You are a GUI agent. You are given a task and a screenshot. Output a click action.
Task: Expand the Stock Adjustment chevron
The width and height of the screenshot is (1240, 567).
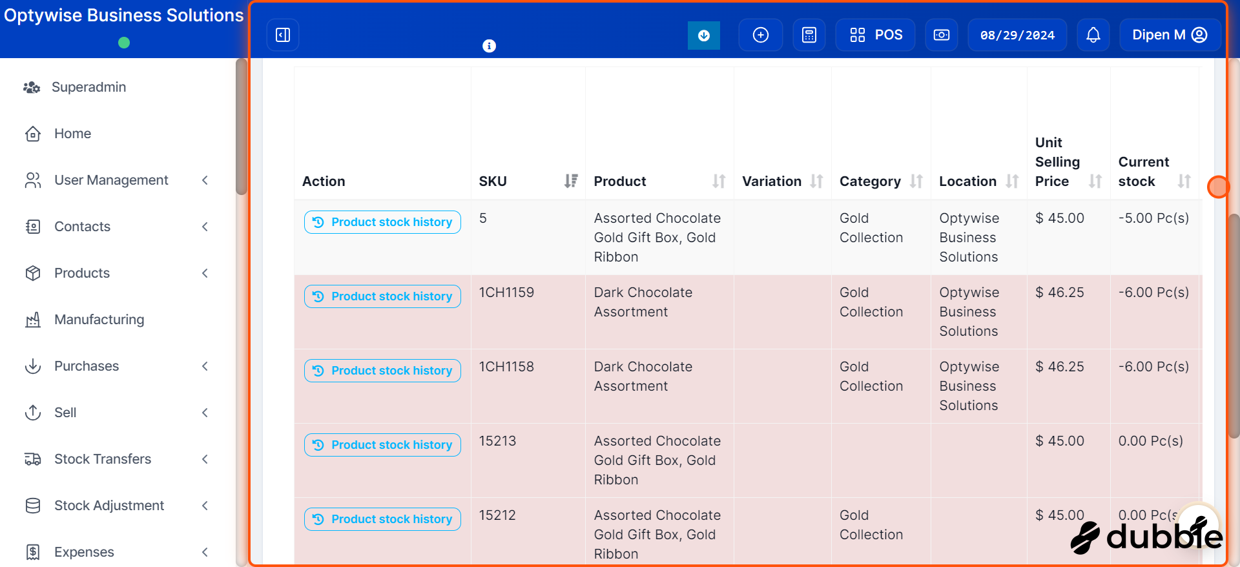(205, 506)
